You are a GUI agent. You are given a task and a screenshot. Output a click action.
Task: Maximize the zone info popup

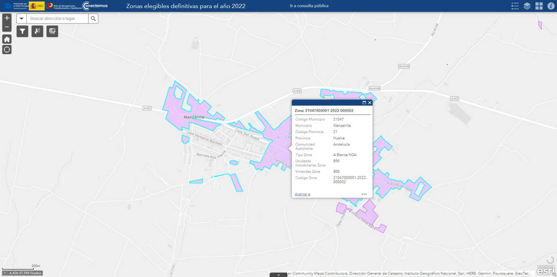point(364,103)
